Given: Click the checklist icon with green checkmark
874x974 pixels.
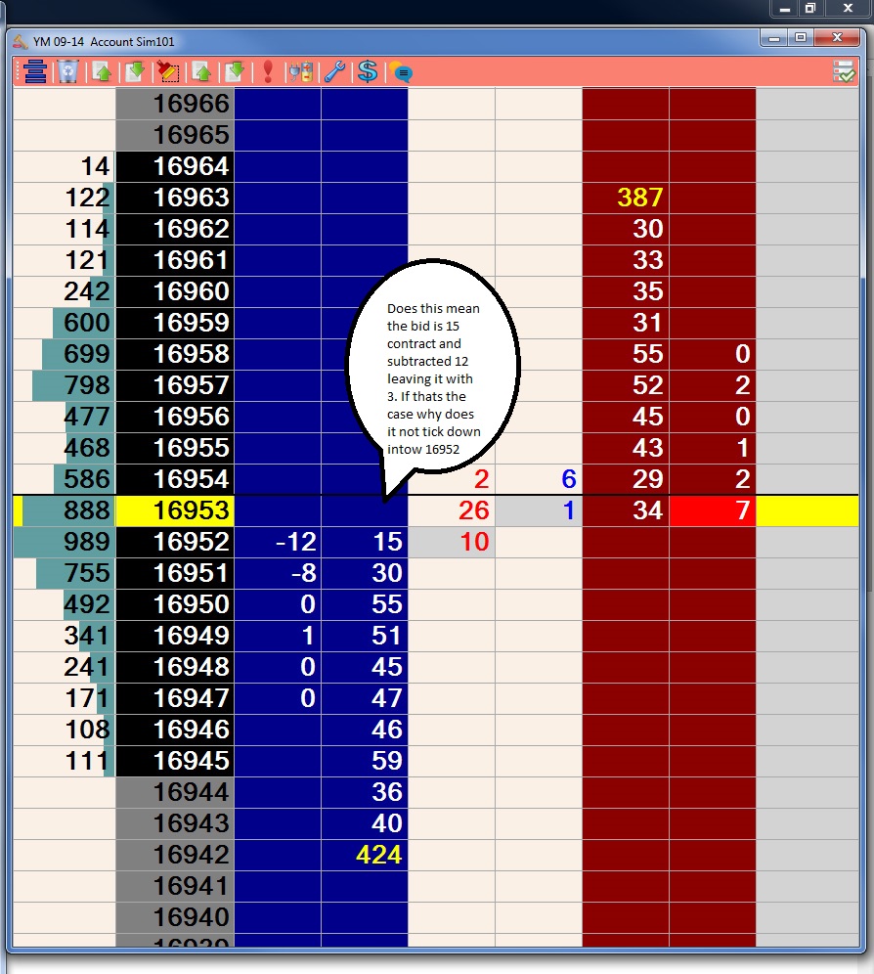Looking at the screenshot, I should [x=844, y=71].
